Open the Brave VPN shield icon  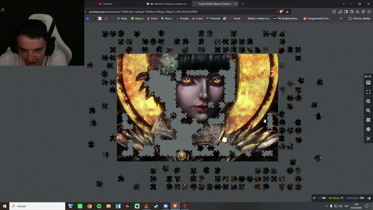[x=363, y=12]
